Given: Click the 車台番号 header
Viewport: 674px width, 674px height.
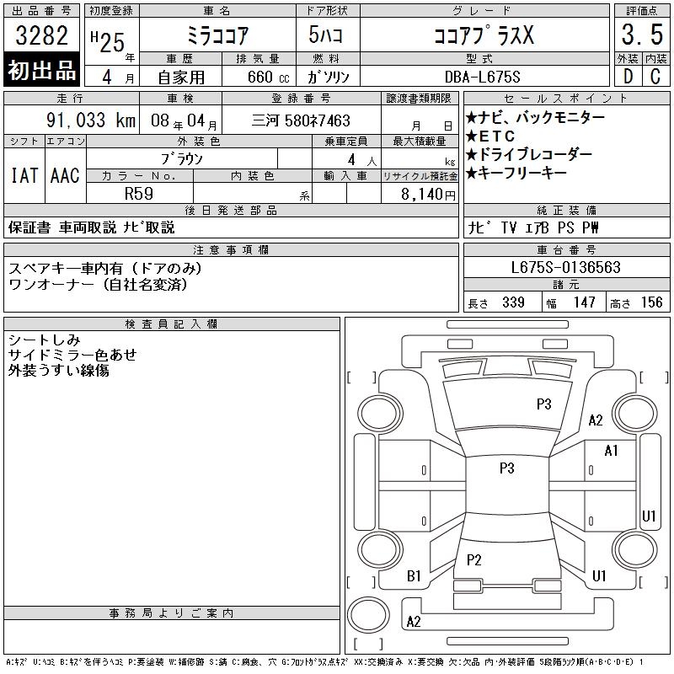Looking at the screenshot, I should (566, 250).
